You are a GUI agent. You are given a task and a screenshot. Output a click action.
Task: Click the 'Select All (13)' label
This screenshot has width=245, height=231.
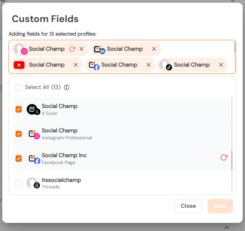click(43, 87)
